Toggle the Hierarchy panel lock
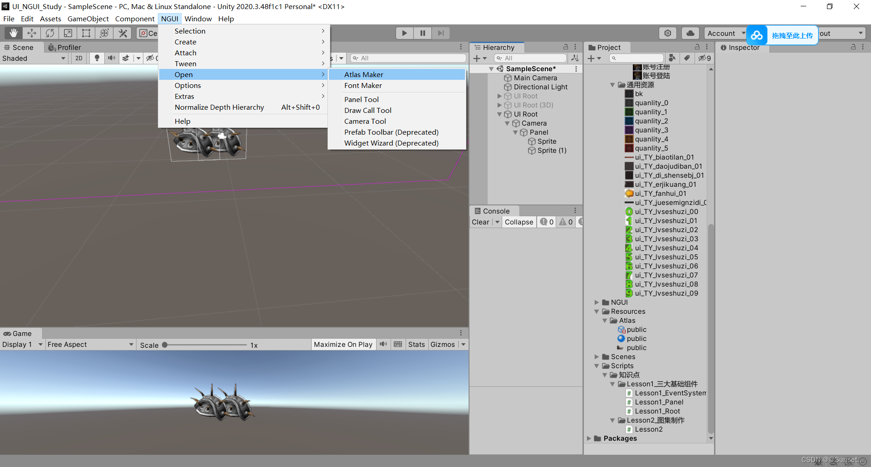Screen dimensions: 871x467 pyautogui.click(x=566, y=47)
